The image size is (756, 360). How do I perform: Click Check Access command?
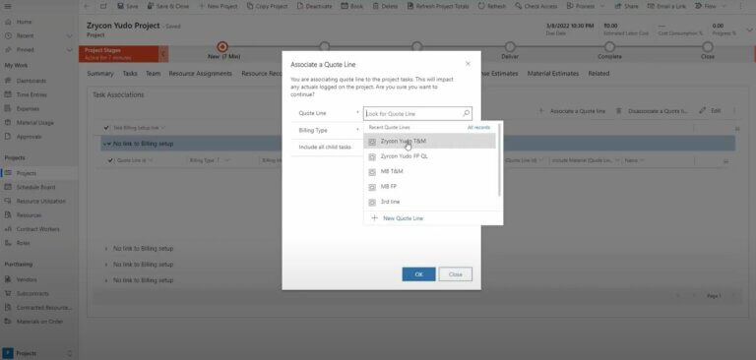click(535, 6)
